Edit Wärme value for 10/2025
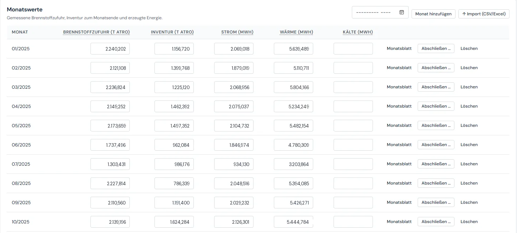The width and height of the screenshot is (517, 233). (294, 222)
